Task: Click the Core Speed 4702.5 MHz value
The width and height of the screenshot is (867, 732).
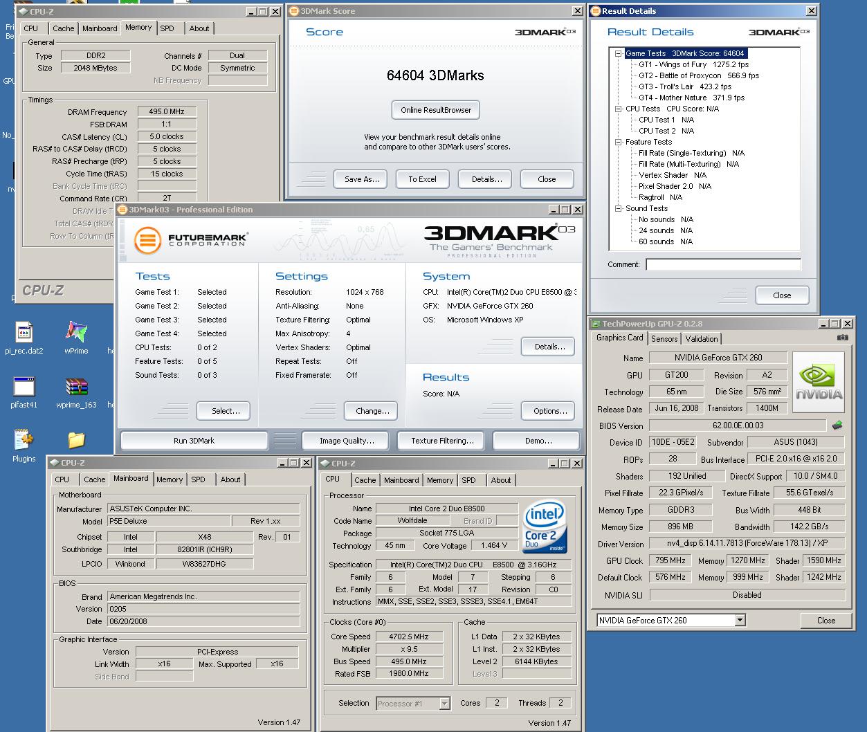Action: (x=408, y=637)
